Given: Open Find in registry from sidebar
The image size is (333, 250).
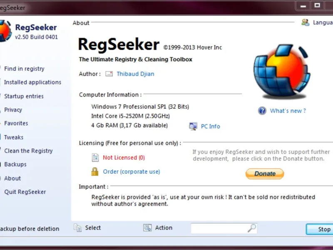Looking at the screenshot, I should pos(24,69).
